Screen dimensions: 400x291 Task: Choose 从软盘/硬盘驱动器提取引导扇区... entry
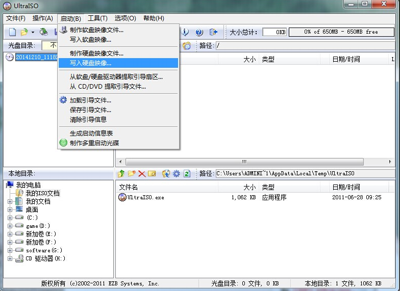[118, 76]
